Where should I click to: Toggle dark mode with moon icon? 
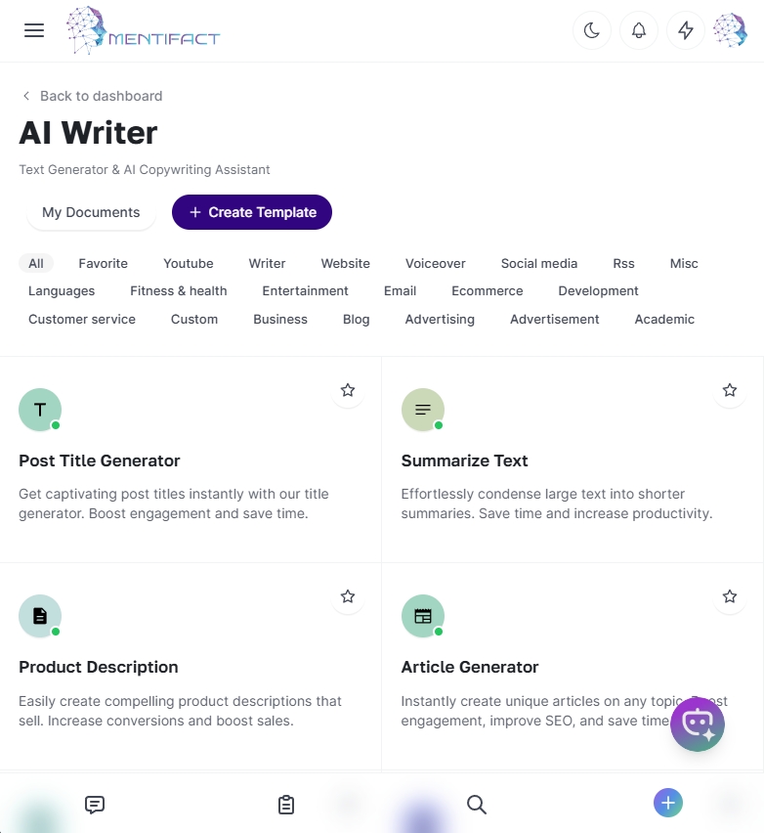(591, 30)
